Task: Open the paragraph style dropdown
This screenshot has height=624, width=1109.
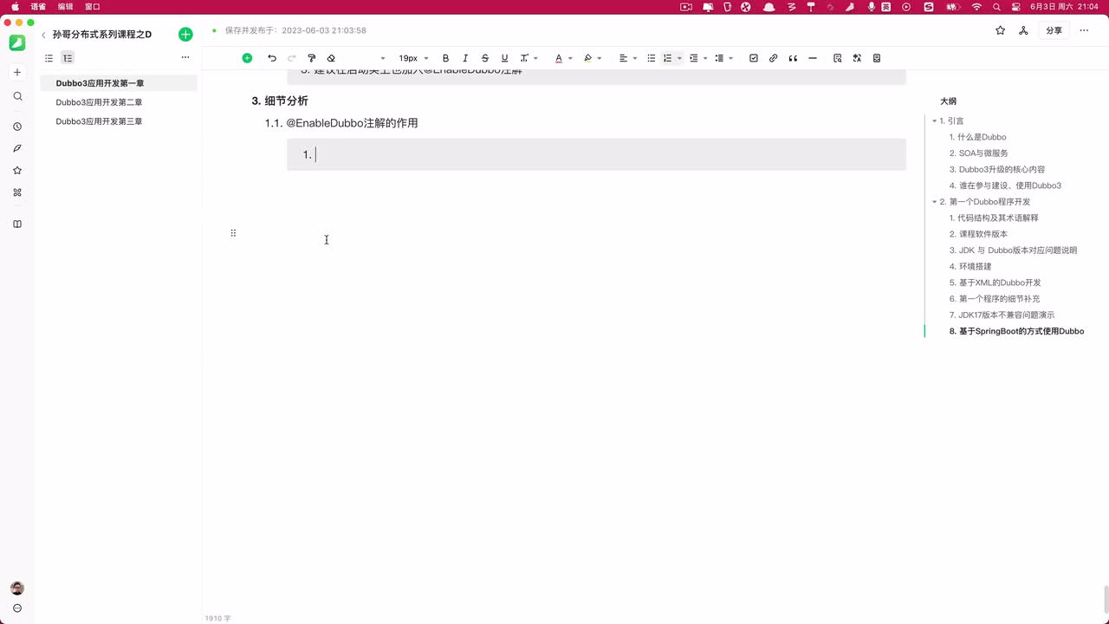Action: pyautogui.click(x=383, y=58)
